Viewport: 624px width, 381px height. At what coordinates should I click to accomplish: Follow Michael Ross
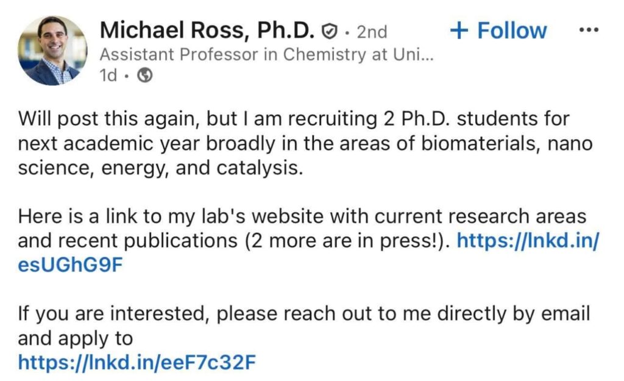pyautogui.click(x=498, y=30)
